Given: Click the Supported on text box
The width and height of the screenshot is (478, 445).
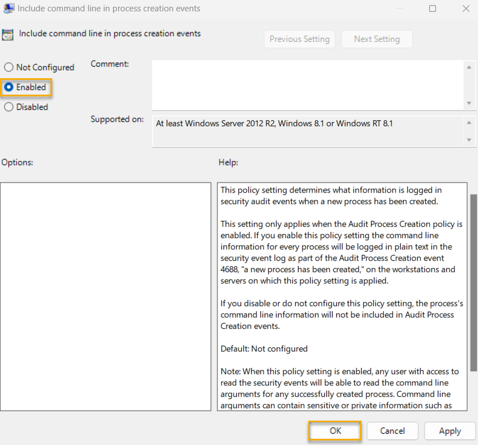Looking at the screenshot, I should pyautogui.click(x=308, y=131).
